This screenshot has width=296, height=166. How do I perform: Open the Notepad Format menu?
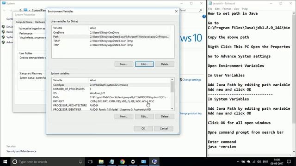pyautogui.click(x=227, y=9)
